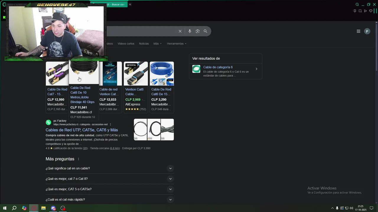Open the three-dot menu next to Más preguntas
The image size is (378, 212).
point(79,159)
